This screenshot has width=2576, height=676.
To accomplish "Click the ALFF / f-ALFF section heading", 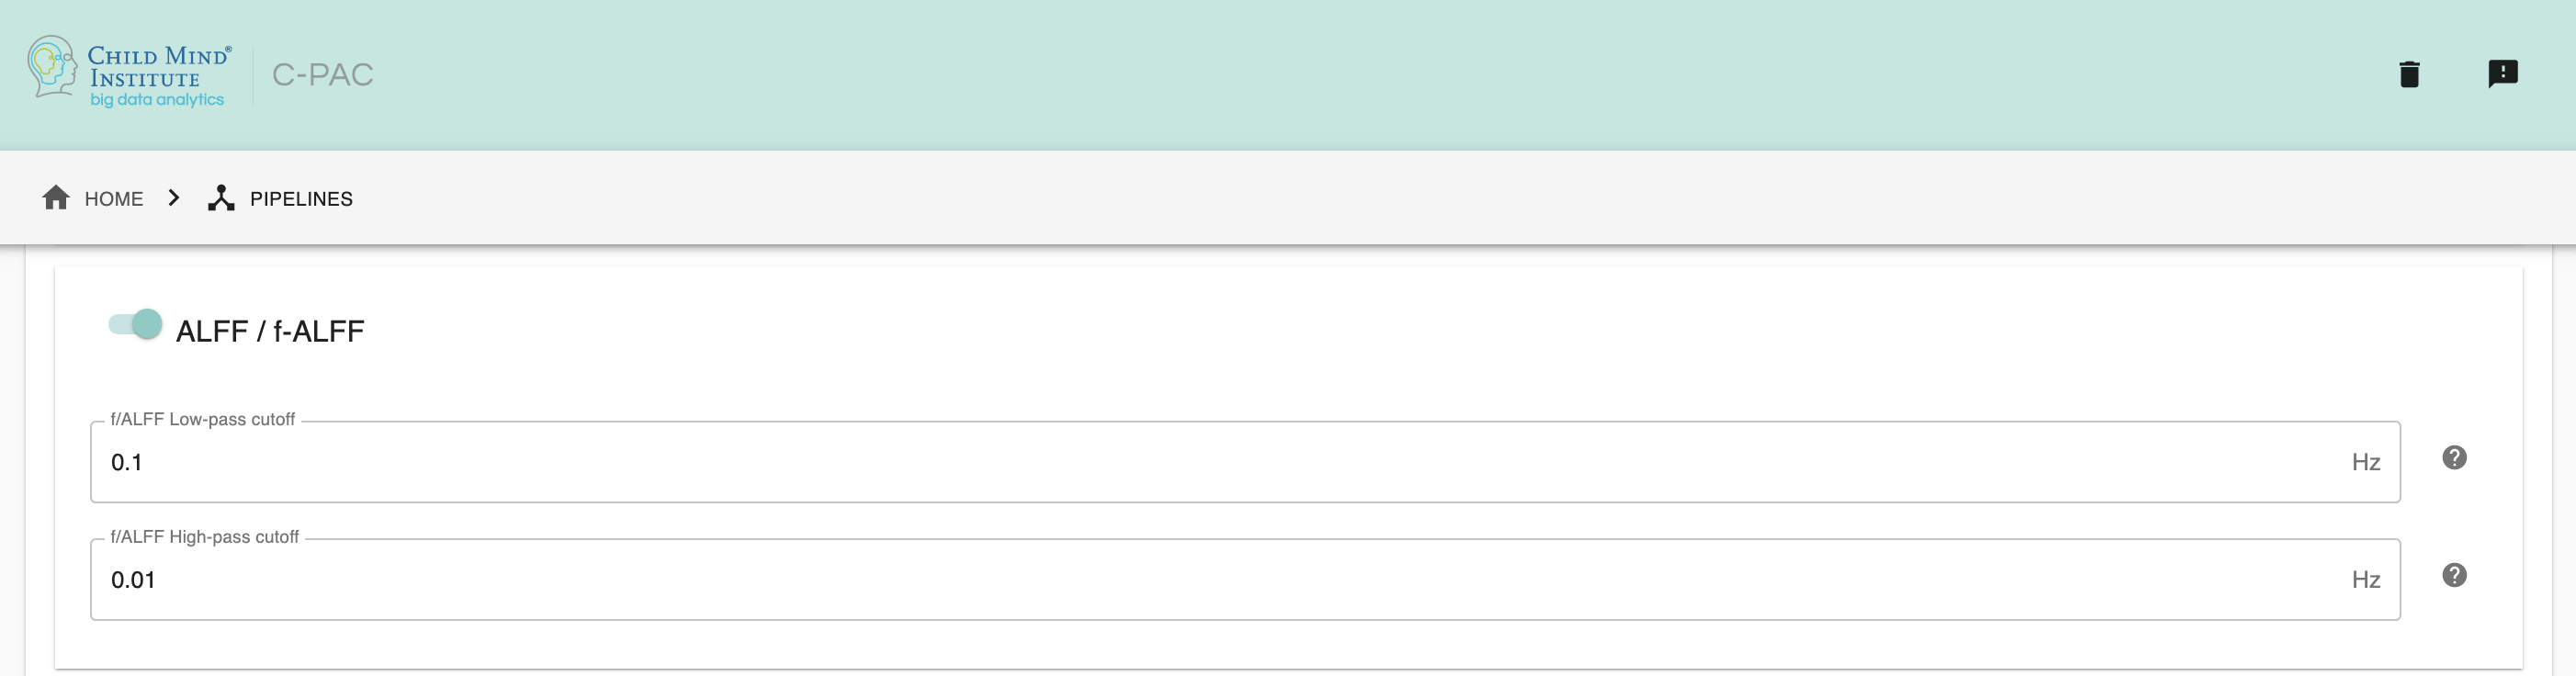I will click(x=270, y=331).
